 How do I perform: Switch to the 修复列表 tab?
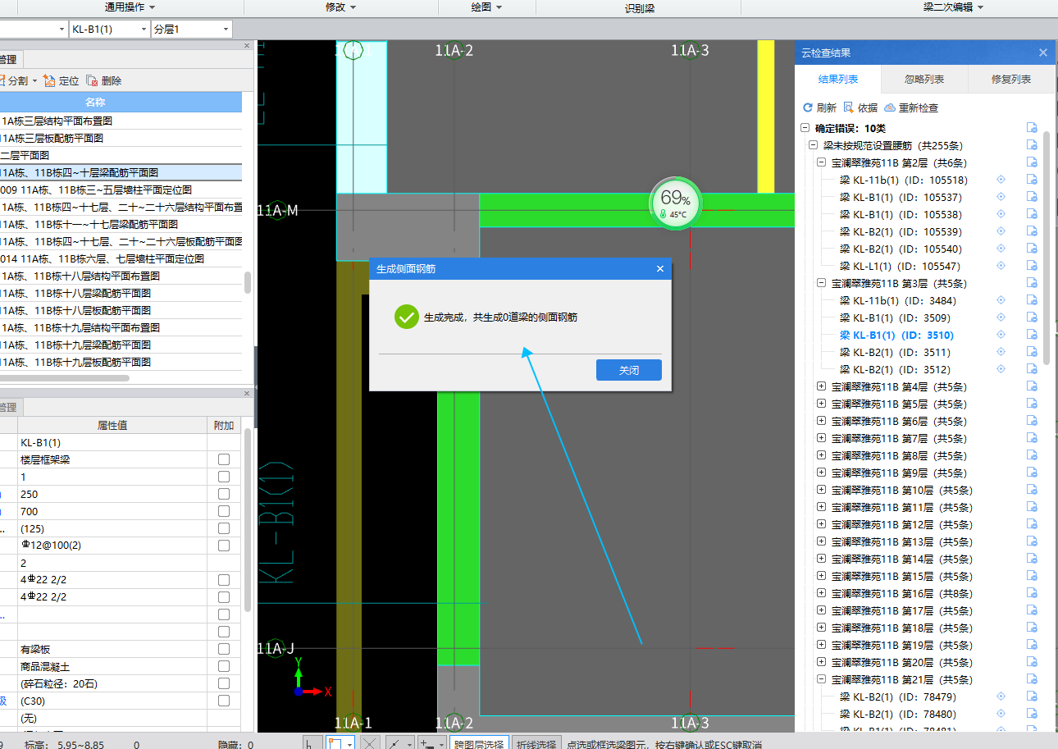(x=1011, y=80)
